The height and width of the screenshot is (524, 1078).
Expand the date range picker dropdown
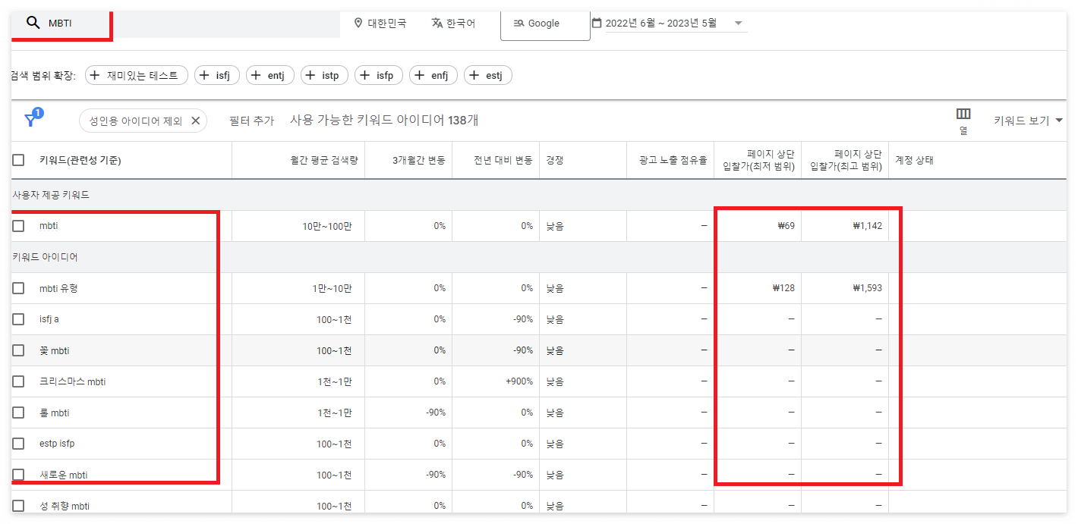(x=736, y=23)
